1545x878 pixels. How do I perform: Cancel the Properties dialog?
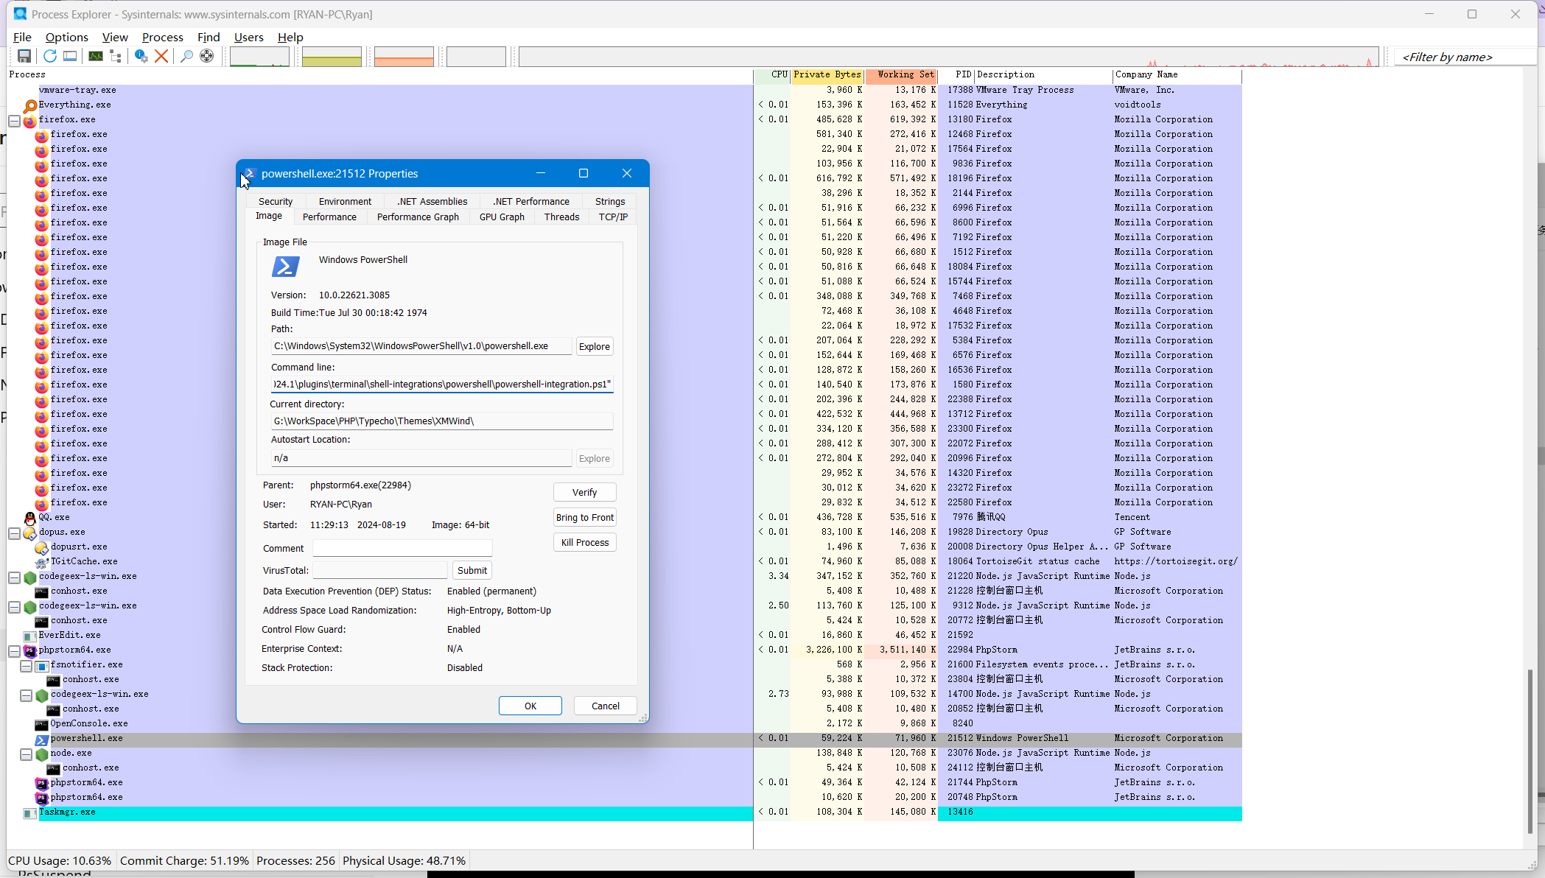[x=606, y=706]
